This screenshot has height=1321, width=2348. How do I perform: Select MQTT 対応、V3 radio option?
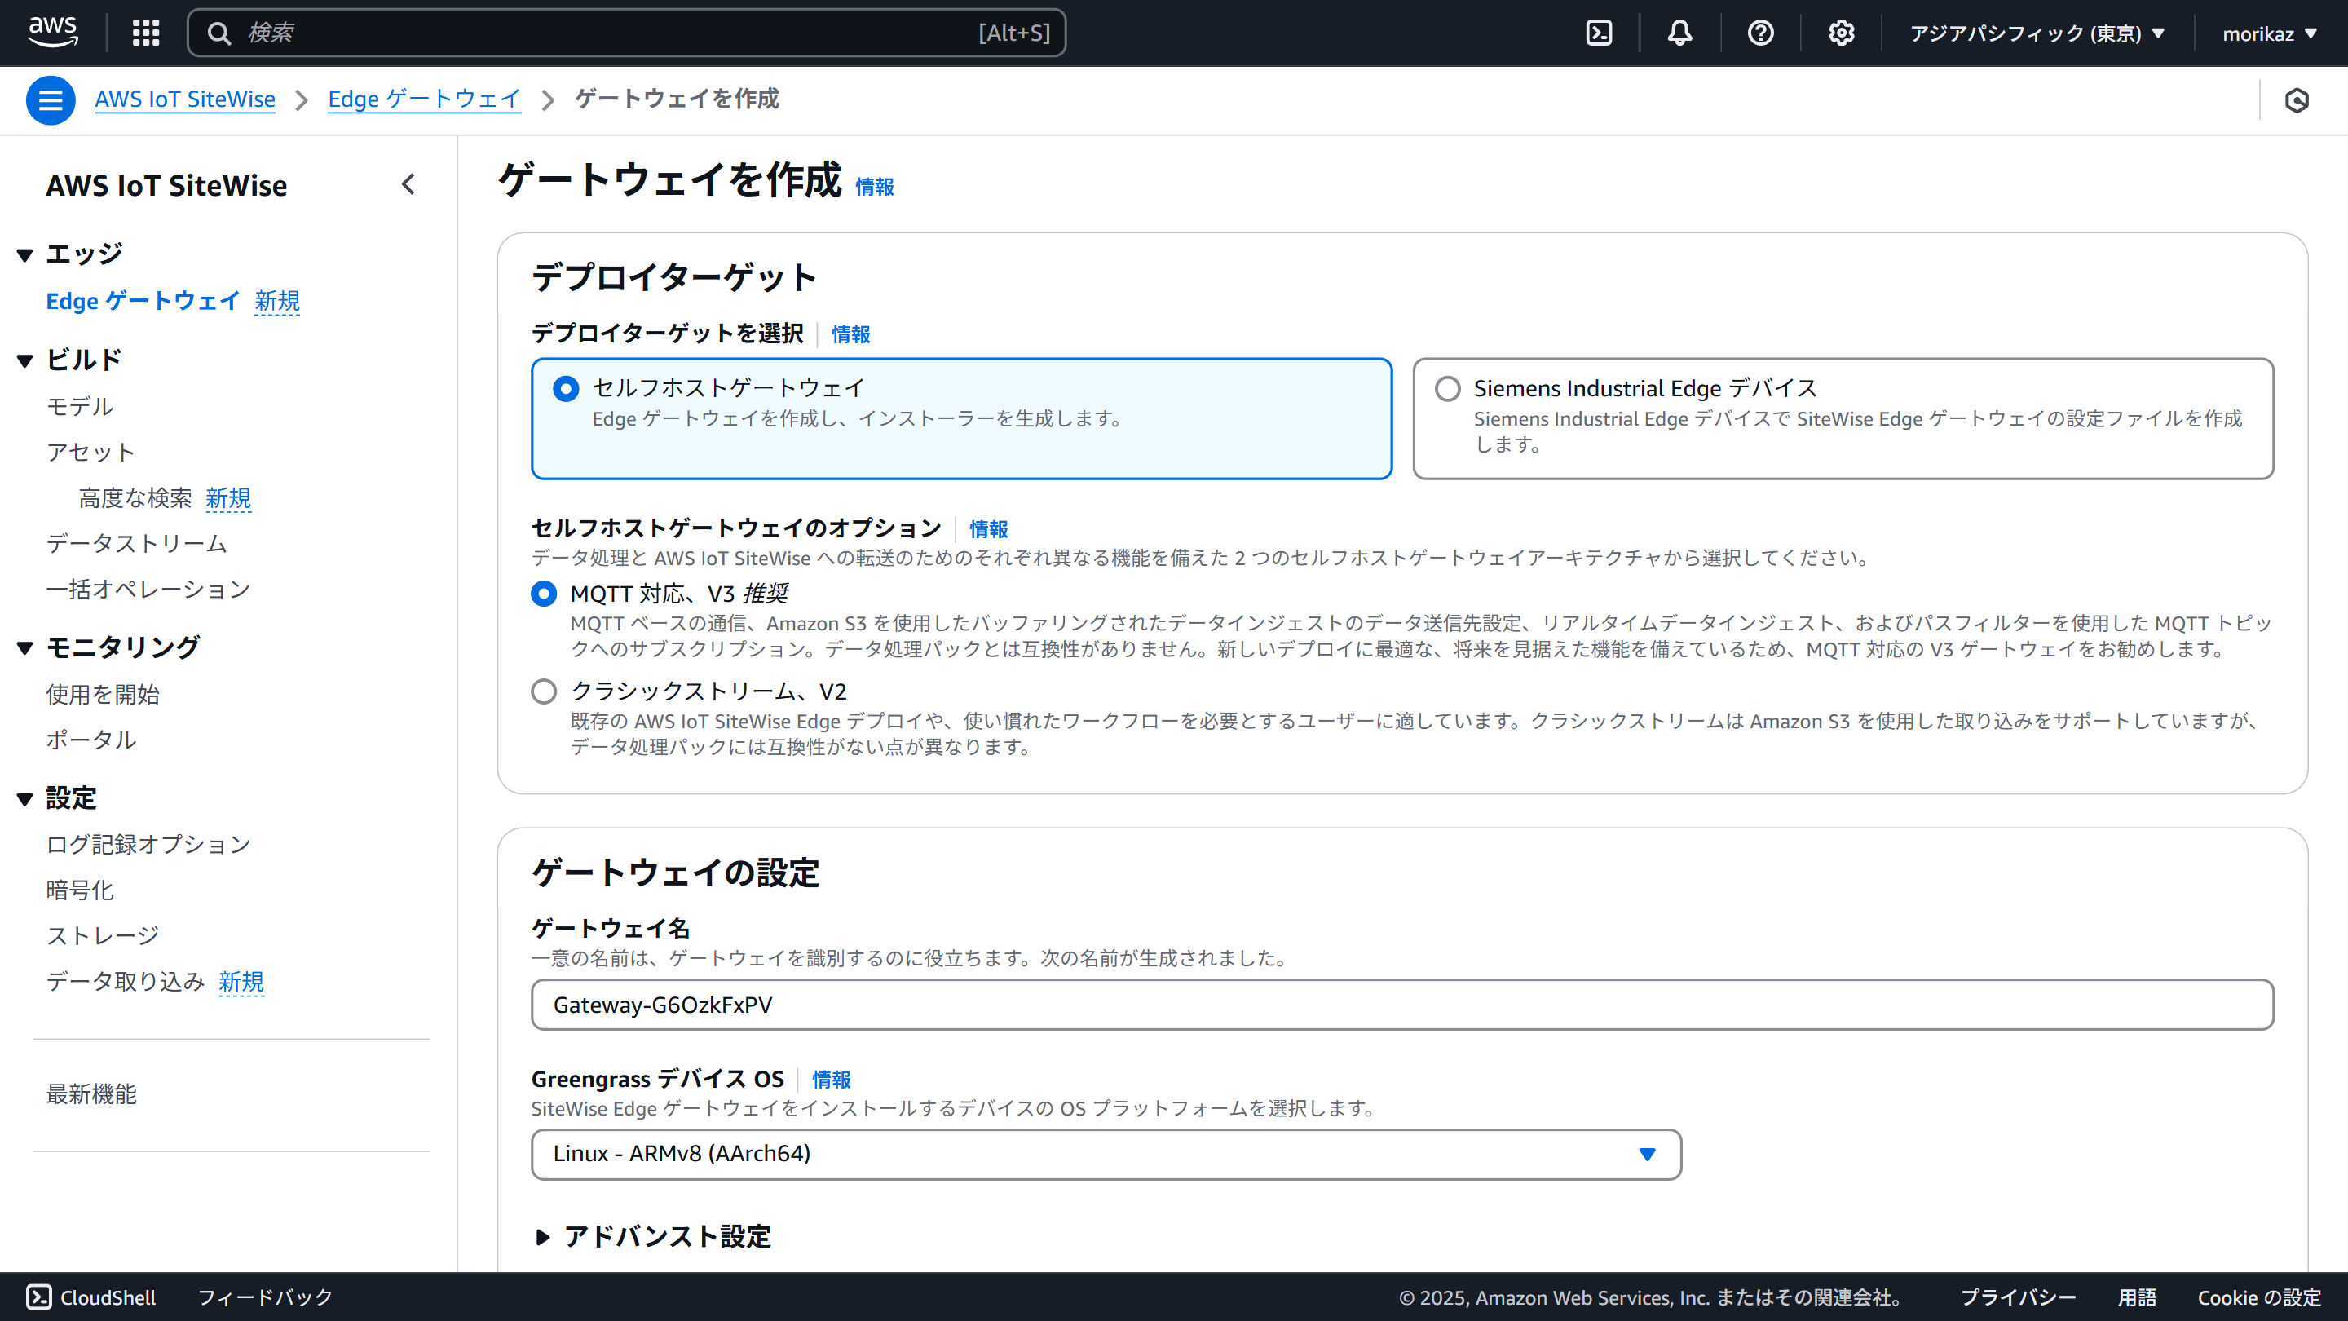point(544,594)
